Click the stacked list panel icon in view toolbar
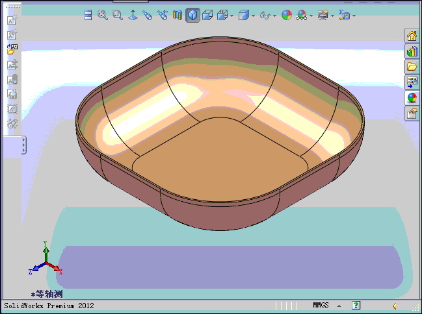422x314 pixels. pyautogui.click(x=88, y=15)
